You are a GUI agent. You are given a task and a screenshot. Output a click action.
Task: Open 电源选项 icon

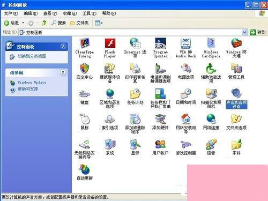186,69
